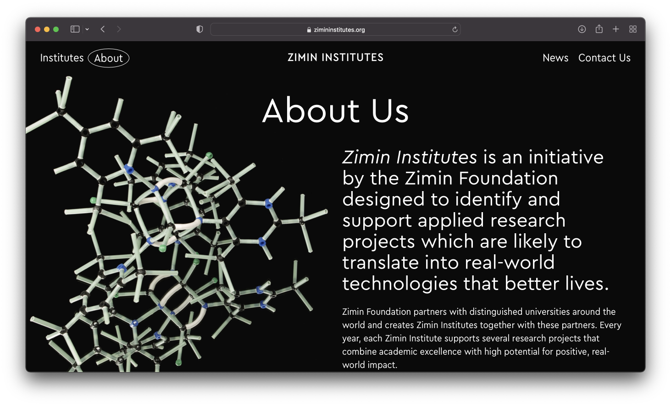Viewport: 671px width, 406px height.
Task: Open the News page link
Action: coord(555,58)
